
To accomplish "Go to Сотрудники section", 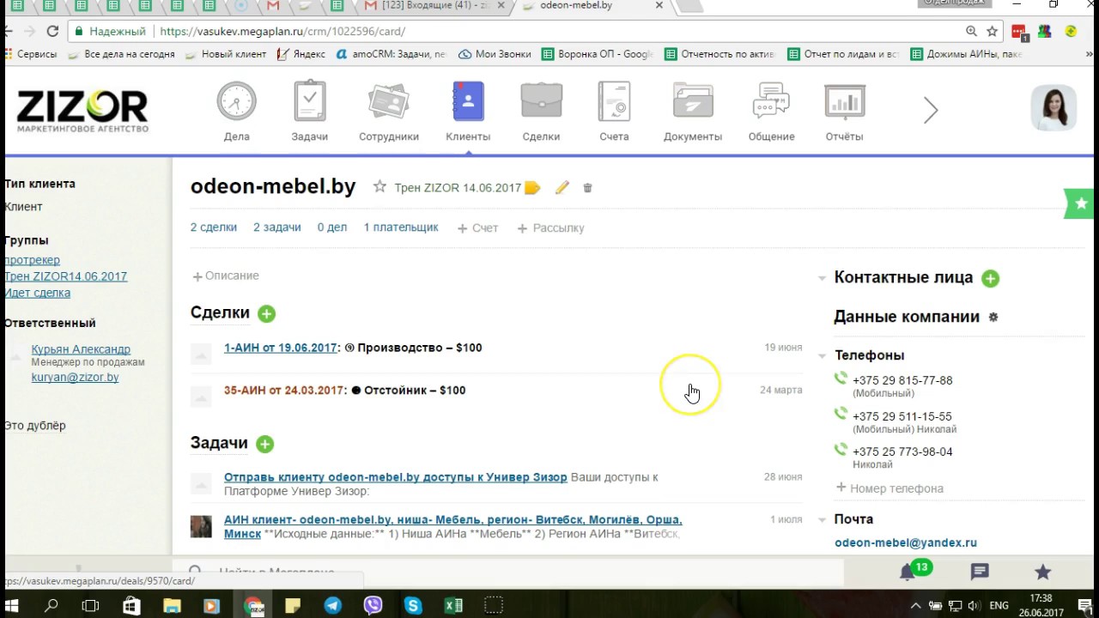I will click(389, 112).
